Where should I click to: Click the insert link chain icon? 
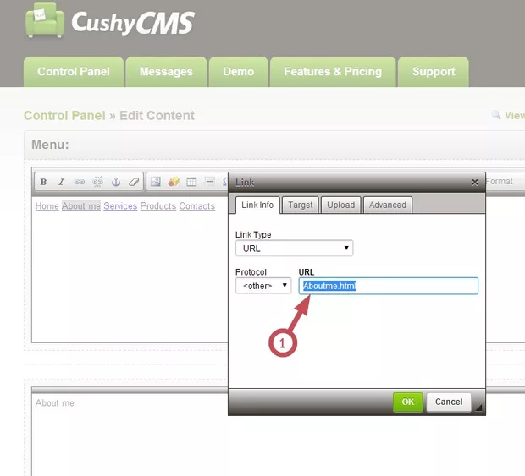[80, 182]
